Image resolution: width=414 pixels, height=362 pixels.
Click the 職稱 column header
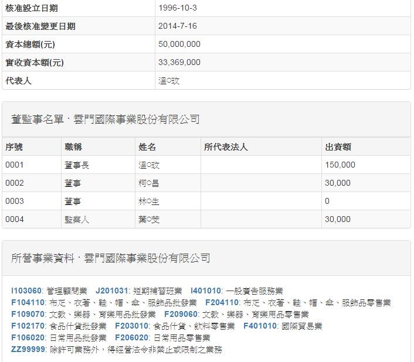tap(73, 146)
